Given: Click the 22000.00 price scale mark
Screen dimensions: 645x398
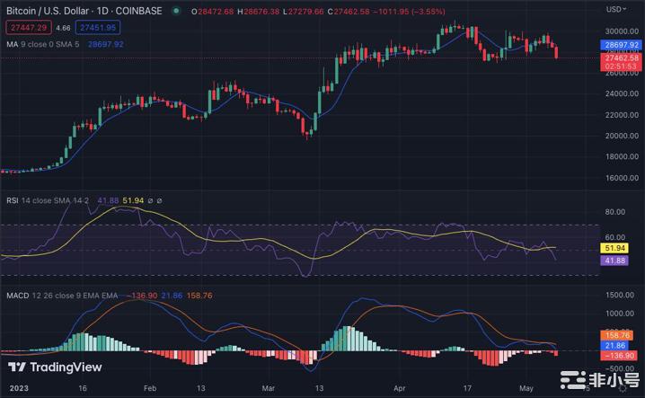Looking at the screenshot, I should [x=622, y=115].
